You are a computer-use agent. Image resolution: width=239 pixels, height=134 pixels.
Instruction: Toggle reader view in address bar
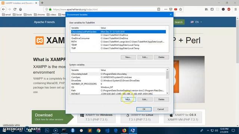[159, 9]
